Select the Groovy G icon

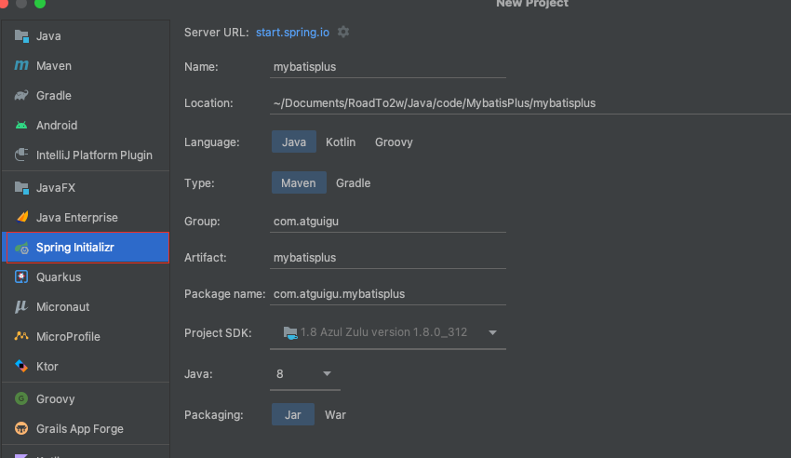point(21,398)
